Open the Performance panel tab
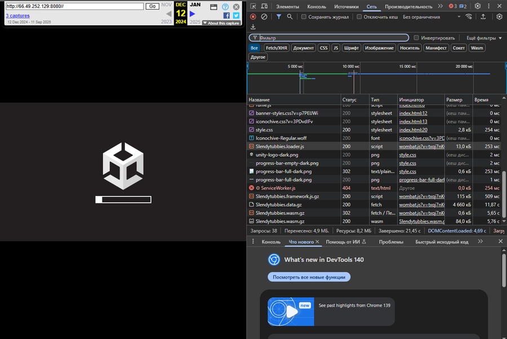 408,6
